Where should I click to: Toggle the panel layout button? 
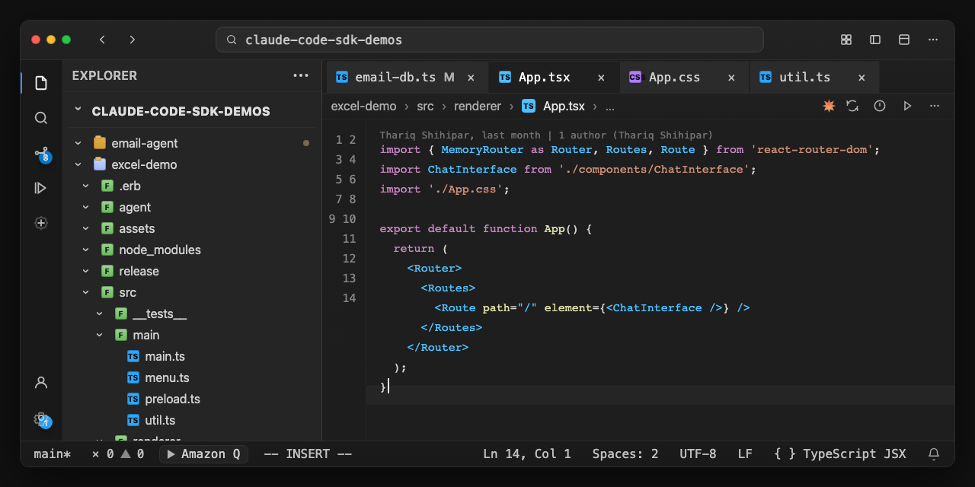904,40
